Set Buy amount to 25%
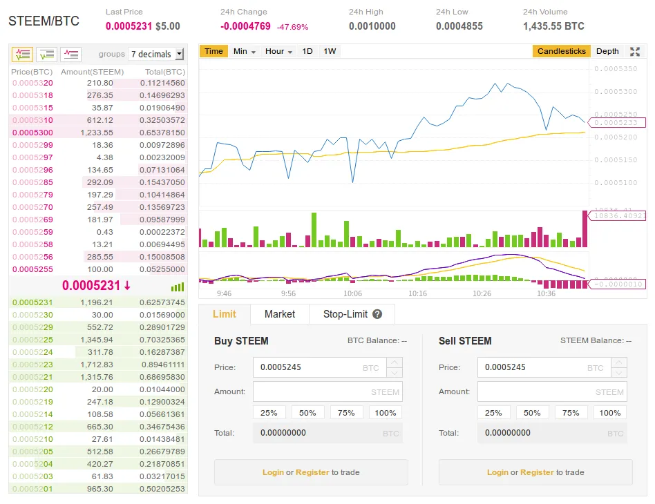Viewport: 655px width, 504px height. coord(269,413)
